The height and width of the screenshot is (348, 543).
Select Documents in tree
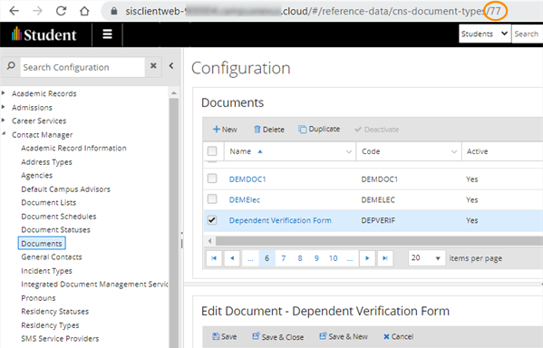click(42, 244)
